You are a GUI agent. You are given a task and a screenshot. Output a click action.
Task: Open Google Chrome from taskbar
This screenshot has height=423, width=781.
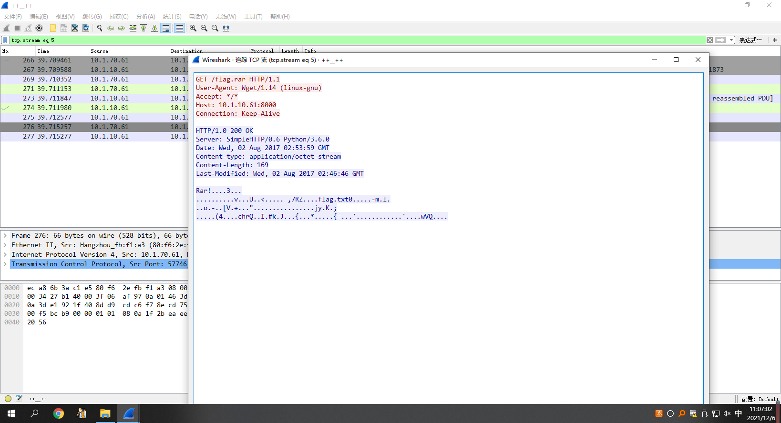click(x=59, y=413)
